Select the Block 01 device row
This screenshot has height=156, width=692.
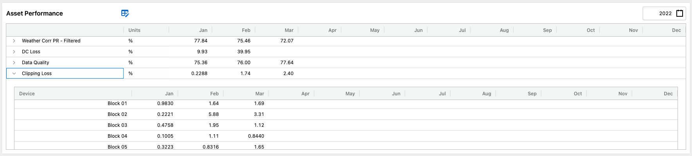[x=117, y=103]
